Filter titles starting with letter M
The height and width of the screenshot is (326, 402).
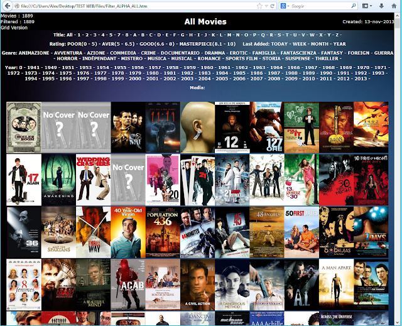[229, 35]
